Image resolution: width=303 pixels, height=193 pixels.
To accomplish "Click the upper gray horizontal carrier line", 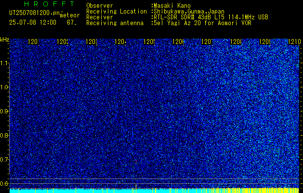I will (155, 179).
